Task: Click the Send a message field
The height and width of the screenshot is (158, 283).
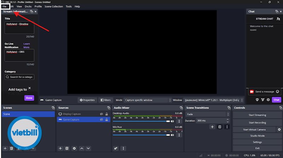Action: click(x=265, y=92)
